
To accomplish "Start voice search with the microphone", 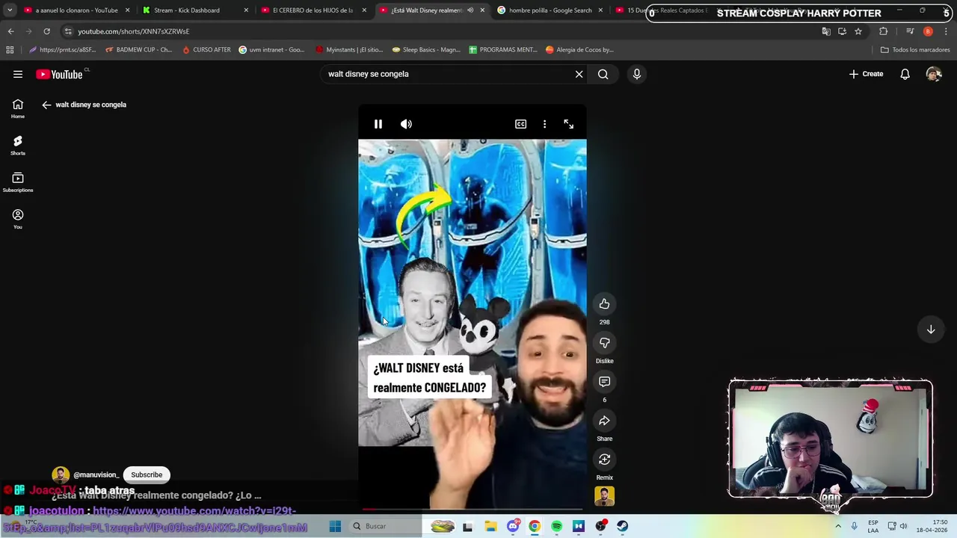I will pyautogui.click(x=637, y=74).
